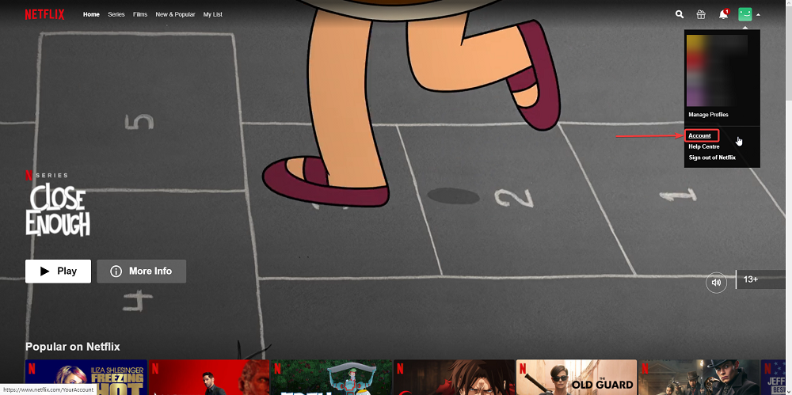Open the Series tab
The image size is (792, 395).
[116, 14]
